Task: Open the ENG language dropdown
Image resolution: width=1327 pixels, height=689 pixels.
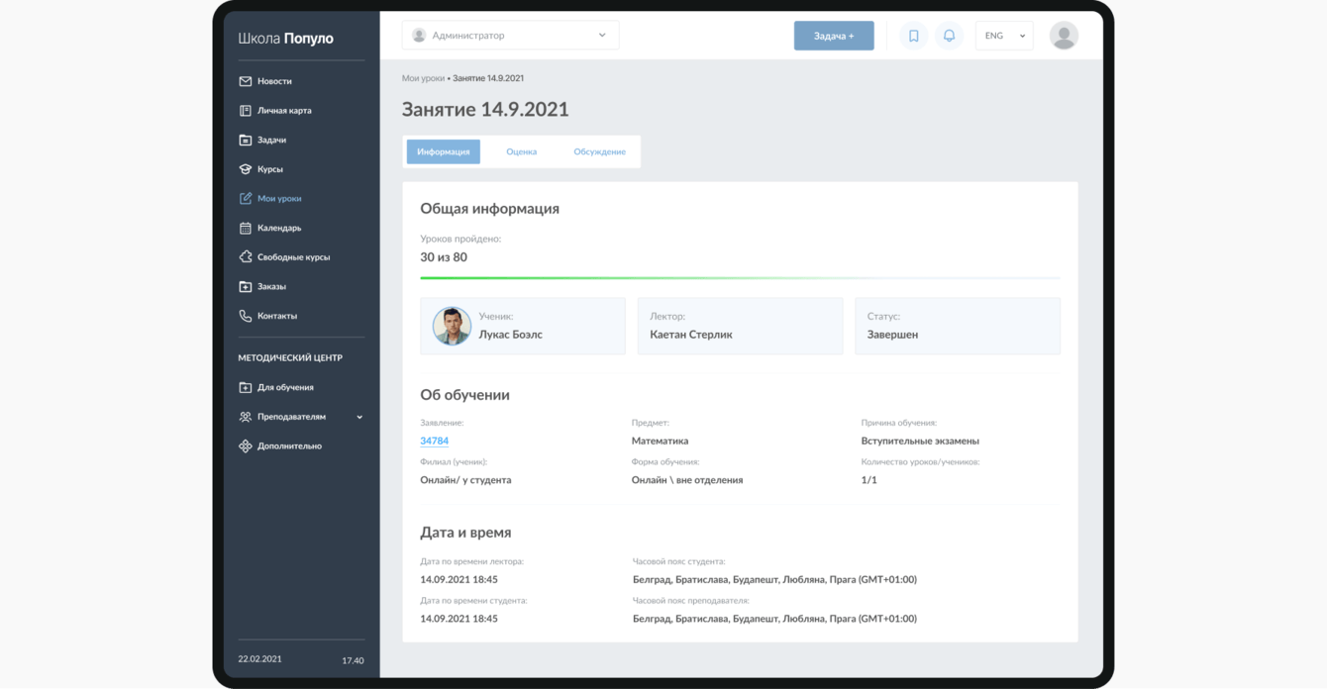Action: click(x=1004, y=36)
